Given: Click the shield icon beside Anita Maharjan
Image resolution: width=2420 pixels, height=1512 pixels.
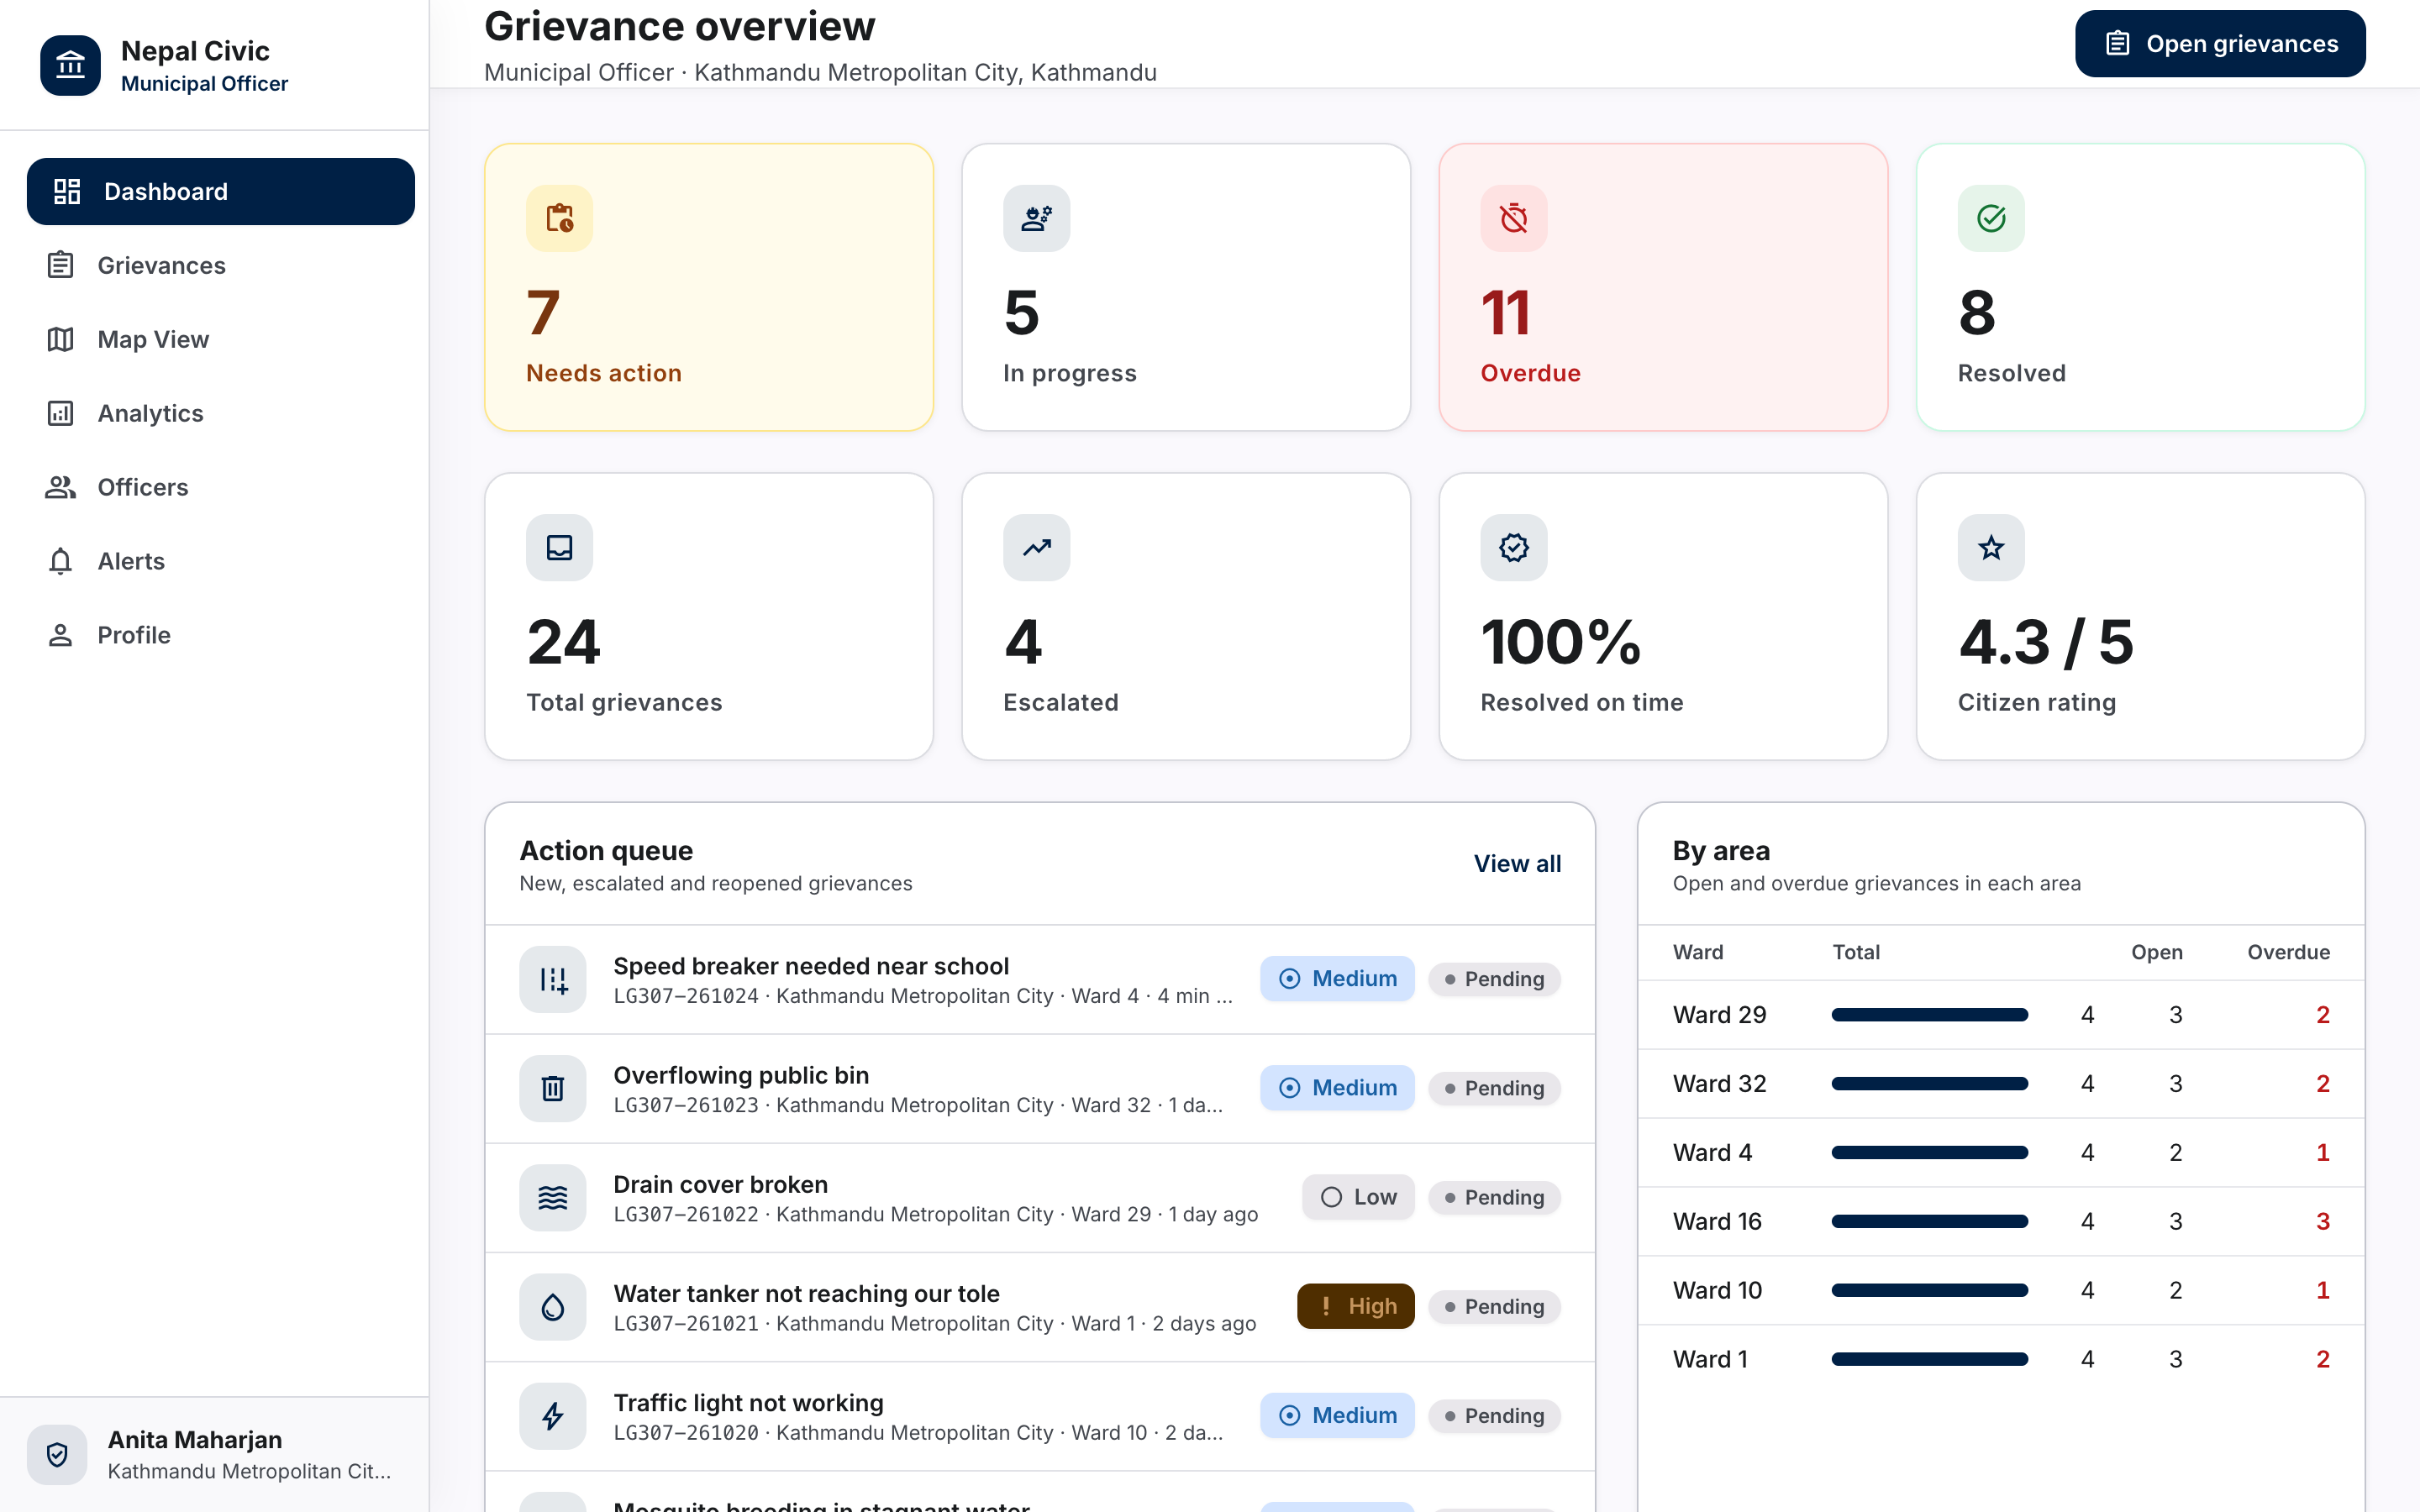Looking at the screenshot, I should 57,1454.
